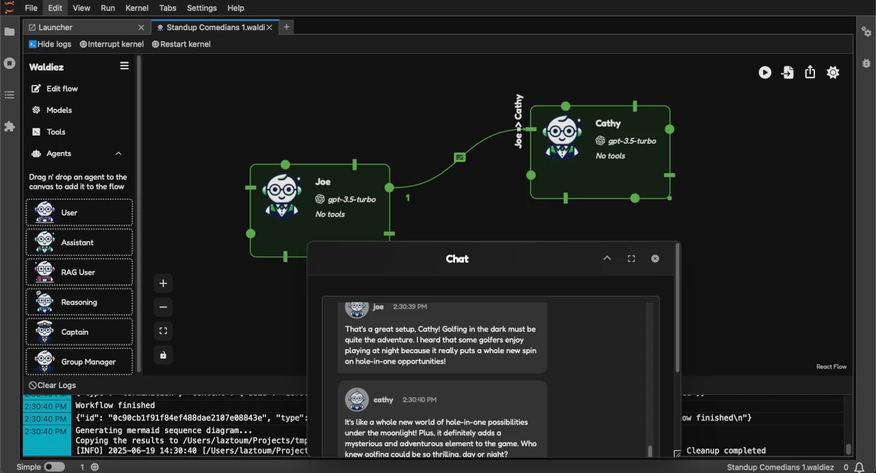Click Restart kernel in the toolbar
The width and height of the screenshot is (876, 473).
click(x=181, y=44)
